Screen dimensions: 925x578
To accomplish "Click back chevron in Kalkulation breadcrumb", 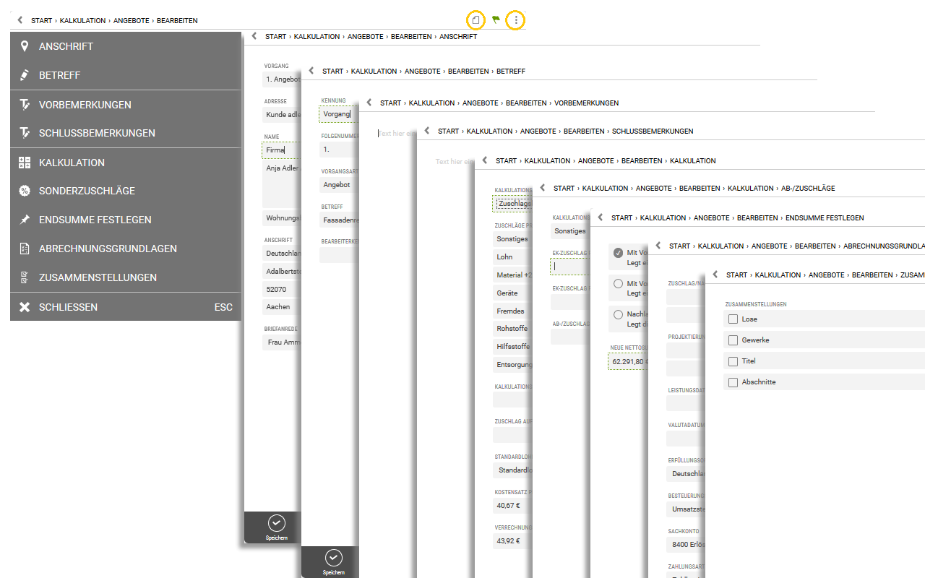I will (485, 160).
